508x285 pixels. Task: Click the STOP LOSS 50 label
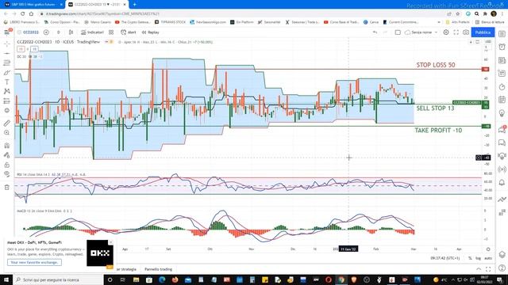click(x=436, y=65)
